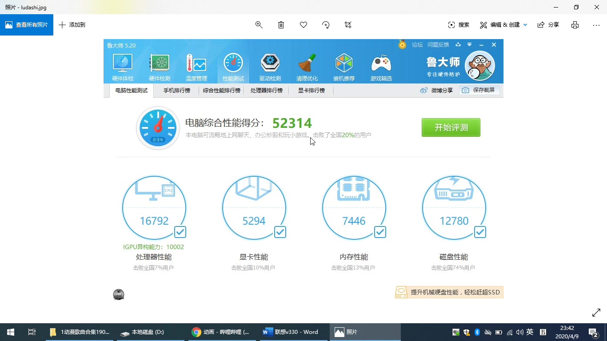The width and height of the screenshot is (607, 341).
Task: Click the gold medal icon in Ludashi title bar
Action: 402,44
